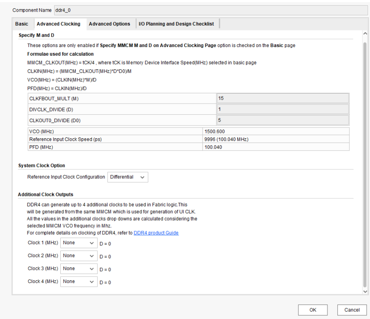Click the Specify M and D heading
370x319 pixels.
tap(36, 35)
